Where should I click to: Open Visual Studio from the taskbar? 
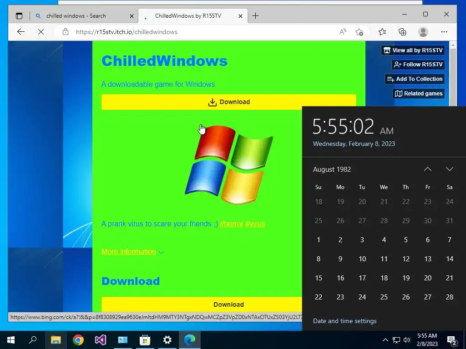101,340
